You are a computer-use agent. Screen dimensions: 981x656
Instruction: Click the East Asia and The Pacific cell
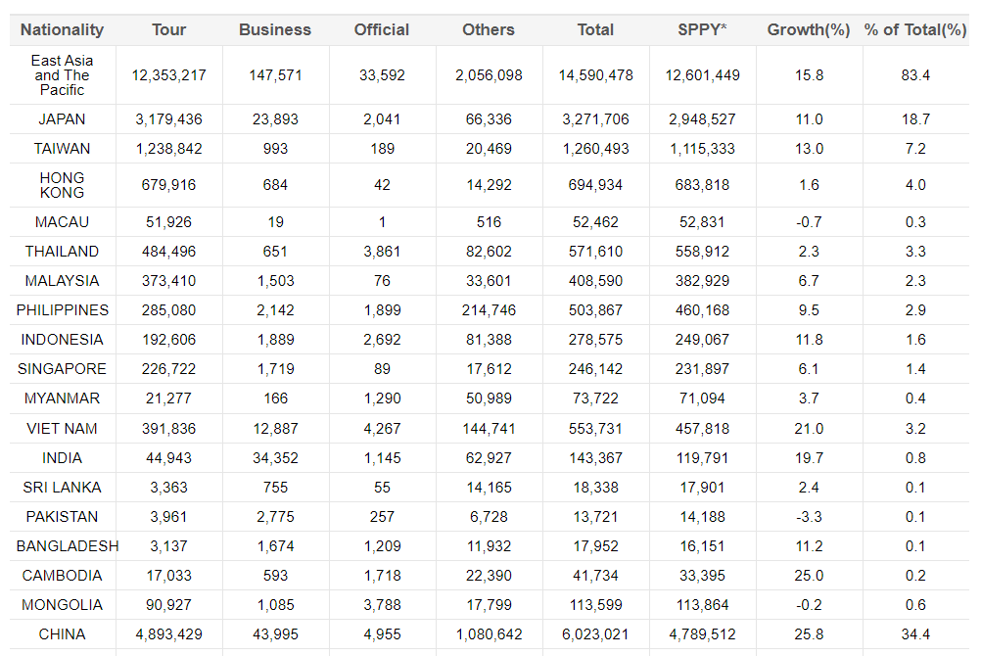(62, 75)
